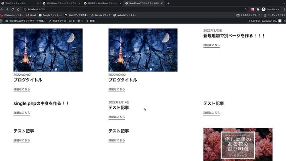The width and height of the screenshot is (286, 161).
Task: Select the 2022年3月3日 date text
Action: pyautogui.click(x=213, y=30)
